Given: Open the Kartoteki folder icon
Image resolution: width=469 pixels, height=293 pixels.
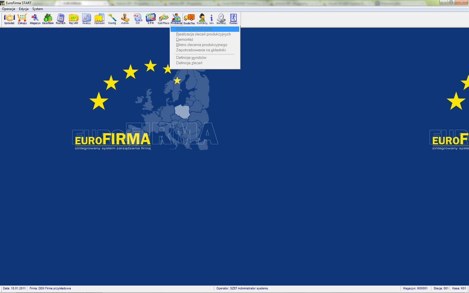Looking at the screenshot, I should click(99, 19).
